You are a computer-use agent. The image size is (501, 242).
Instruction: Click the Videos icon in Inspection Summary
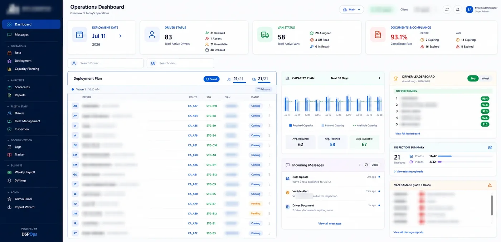[411, 162]
